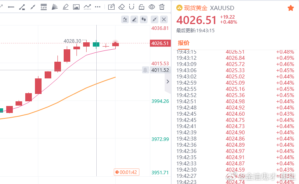Click price 4025.36 in the quote list

(235, 95)
